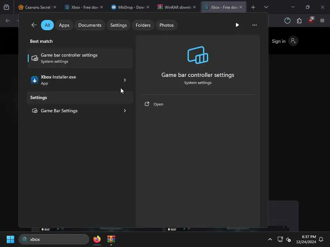Open Firefox from the taskbar
The height and width of the screenshot is (247, 330).
tap(97, 239)
